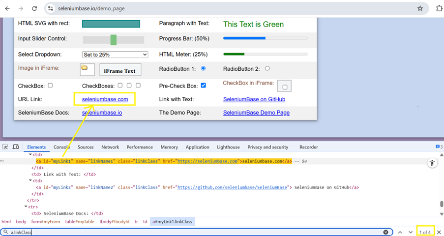Collapse the td node containing myLink2
444x236 pixels.
click(30, 181)
